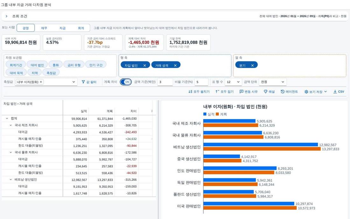Screen dimensions: 350x219
Task: Open the 보기 저장 gear menu
Action: (x=316, y=92)
